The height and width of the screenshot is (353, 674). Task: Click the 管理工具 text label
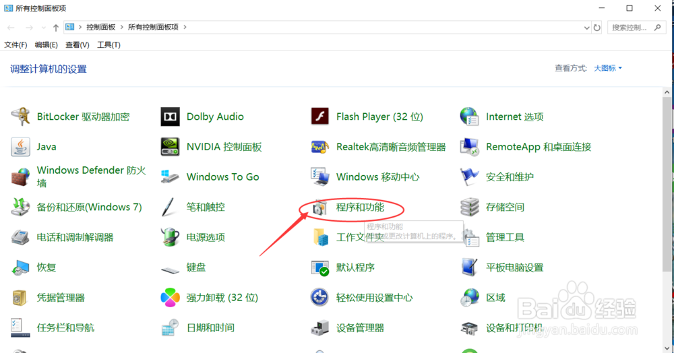(x=505, y=238)
